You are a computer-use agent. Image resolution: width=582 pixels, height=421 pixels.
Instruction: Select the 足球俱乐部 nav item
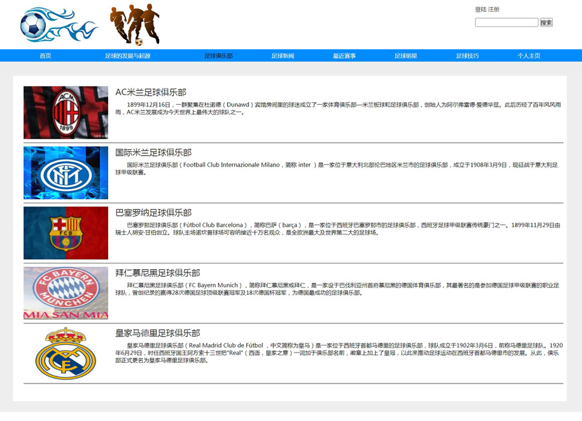pyautogui.click(x=219, y=56)
